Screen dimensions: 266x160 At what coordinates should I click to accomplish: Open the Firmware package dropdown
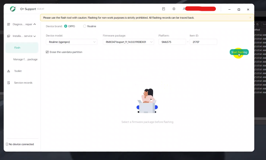click(x=128, y=42)
